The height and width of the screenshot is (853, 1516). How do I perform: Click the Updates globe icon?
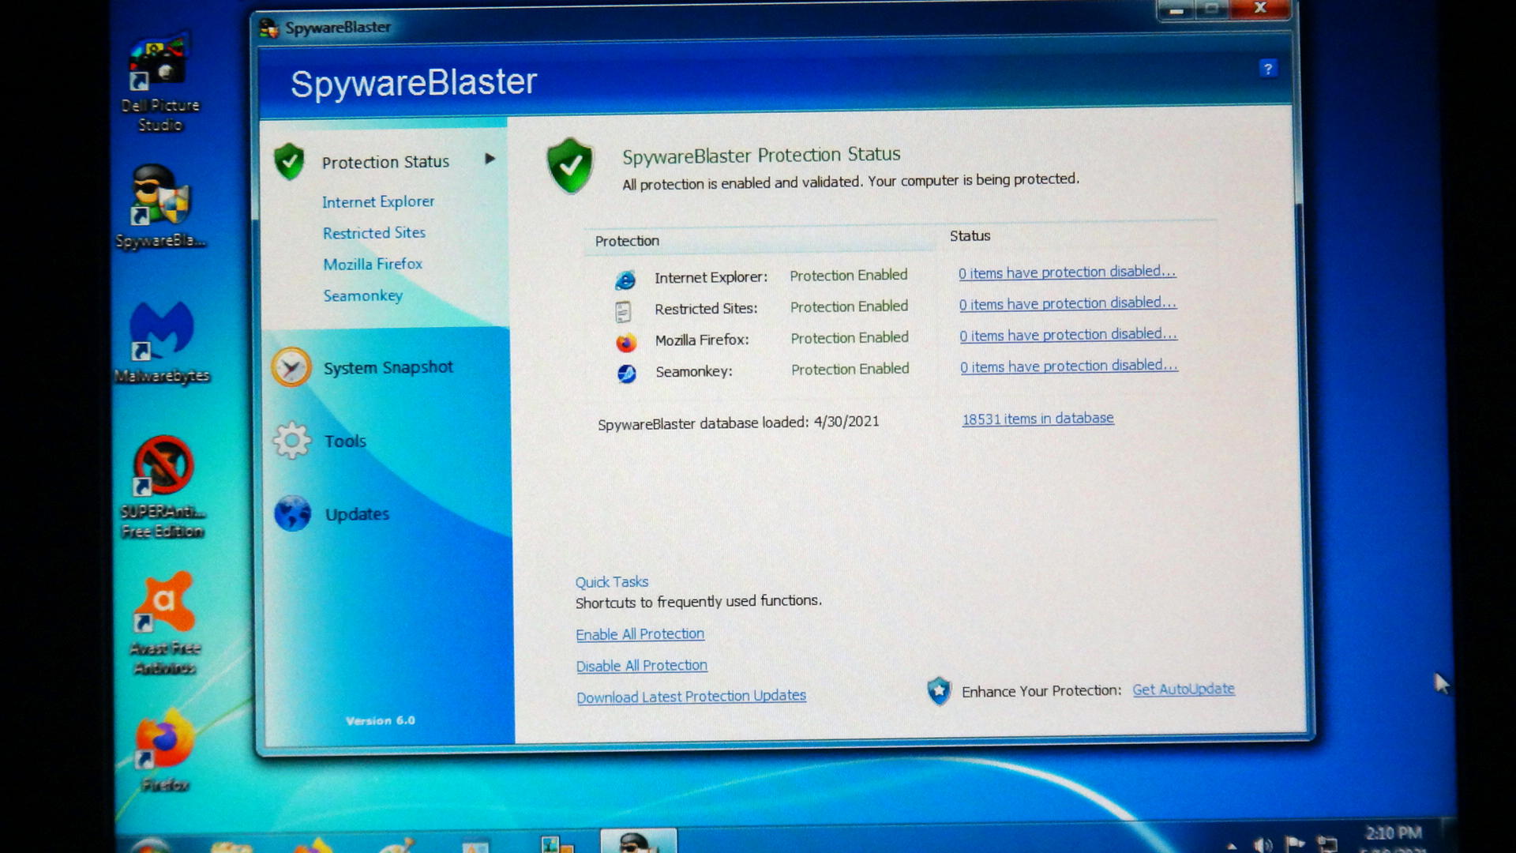[x=293, y=513]
